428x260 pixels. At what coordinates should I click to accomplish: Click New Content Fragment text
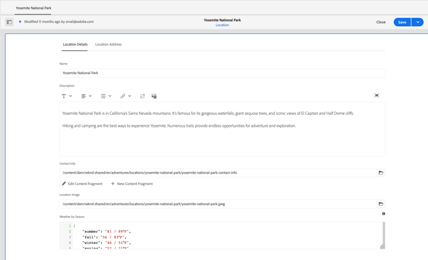click(x=135, y=184)
